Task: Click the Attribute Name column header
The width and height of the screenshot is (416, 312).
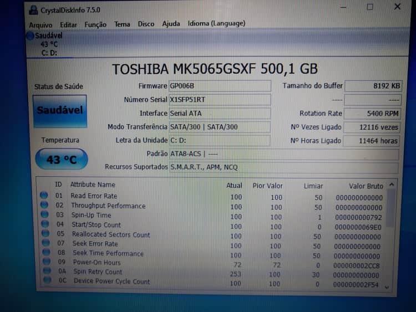Action: click(93, 185)
